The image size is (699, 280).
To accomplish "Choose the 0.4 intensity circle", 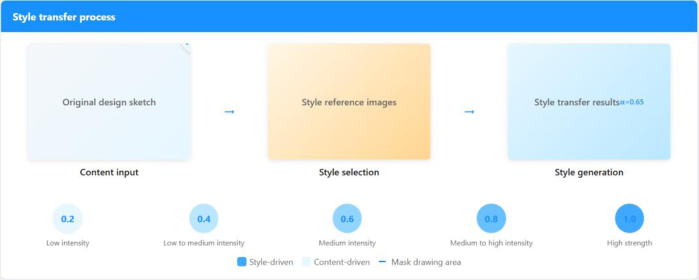I will 204,219.
